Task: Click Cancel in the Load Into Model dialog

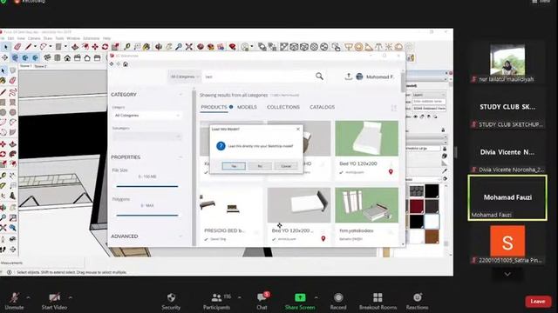Action: click(x=286, y=166)
